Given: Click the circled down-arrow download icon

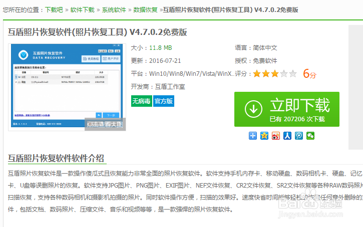Looking at the screenshot, I should tap(253, 109).
